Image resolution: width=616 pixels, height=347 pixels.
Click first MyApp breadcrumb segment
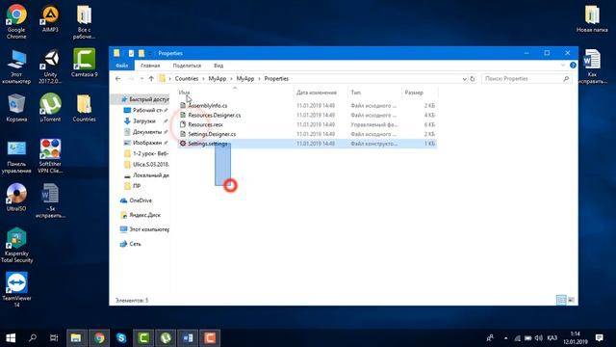[x=218, y=79]
